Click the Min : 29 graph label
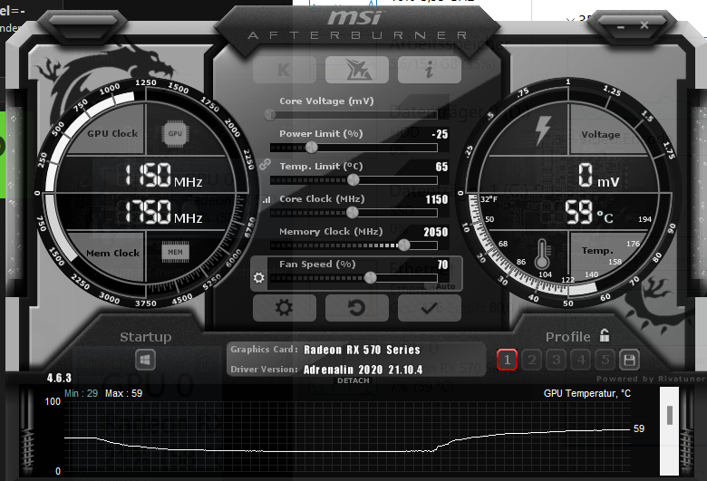The image size is (707, 481). 81,393
